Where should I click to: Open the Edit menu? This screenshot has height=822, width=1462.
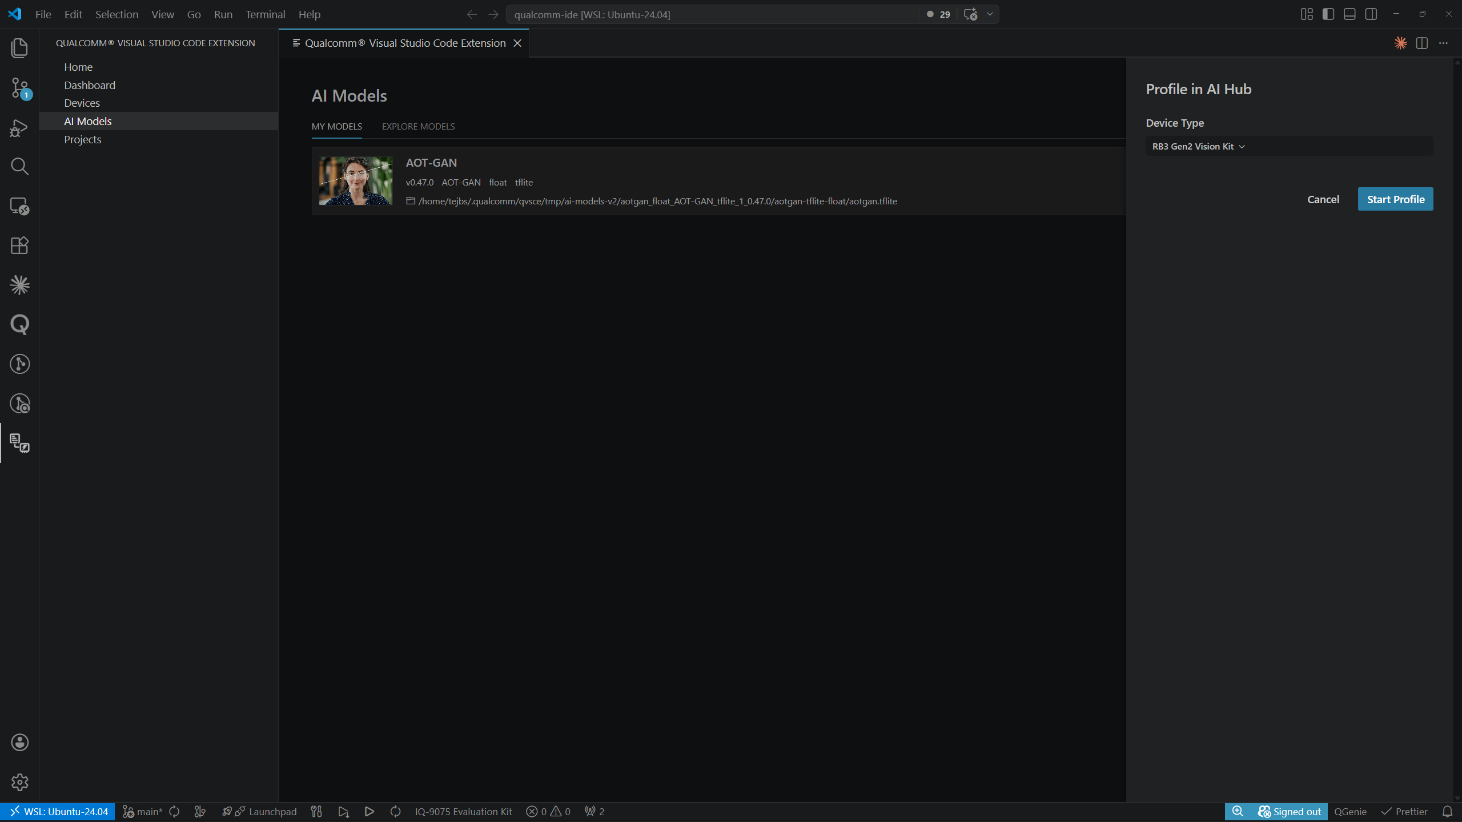(x=73, y=14)
